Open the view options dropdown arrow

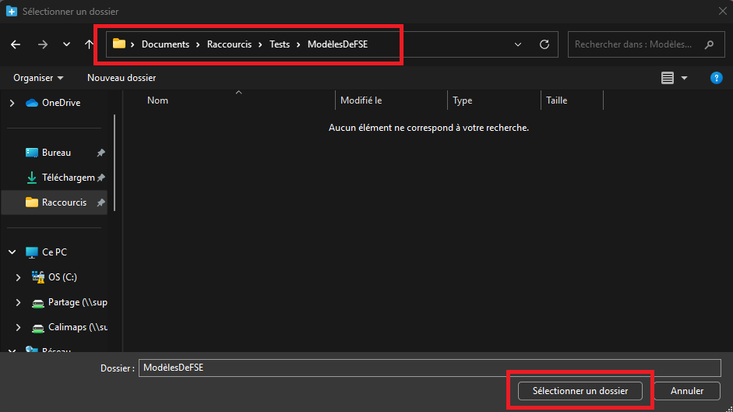[x=685, y=78]
